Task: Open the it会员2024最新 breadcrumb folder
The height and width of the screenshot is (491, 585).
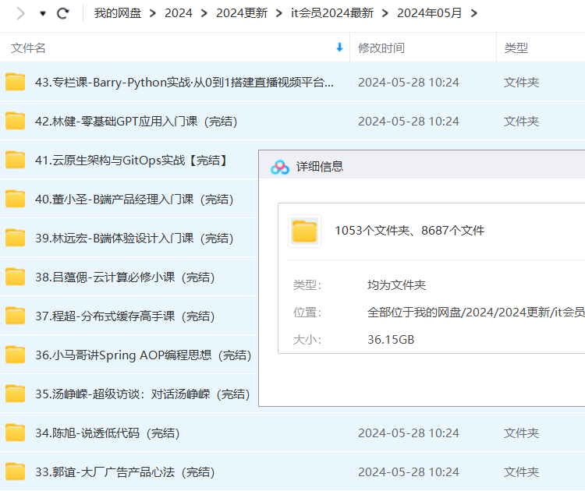Action: (331, 13)
